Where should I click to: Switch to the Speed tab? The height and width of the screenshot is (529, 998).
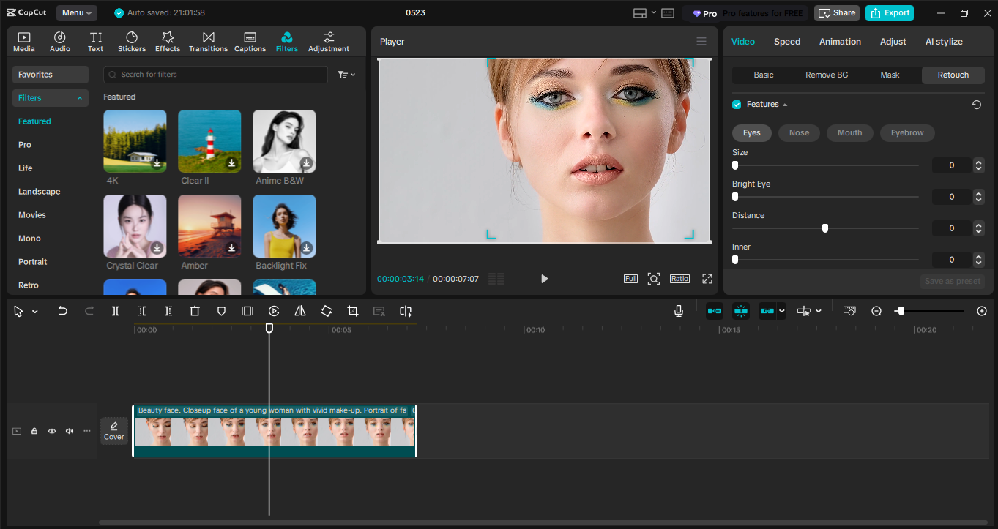point(786,42)
